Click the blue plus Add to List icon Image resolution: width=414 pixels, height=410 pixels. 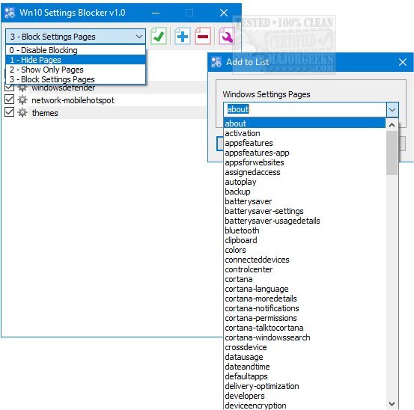tap(182, 36)
